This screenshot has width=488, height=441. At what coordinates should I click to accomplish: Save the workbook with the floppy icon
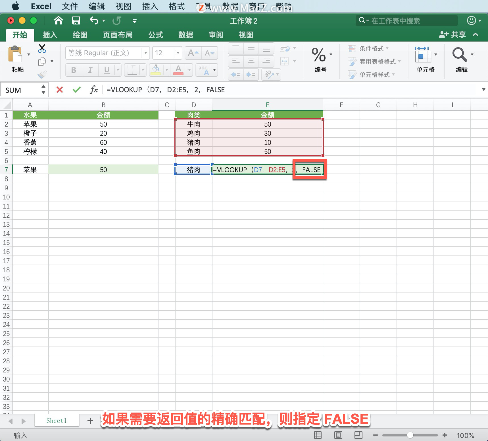[x=76, y=20]
